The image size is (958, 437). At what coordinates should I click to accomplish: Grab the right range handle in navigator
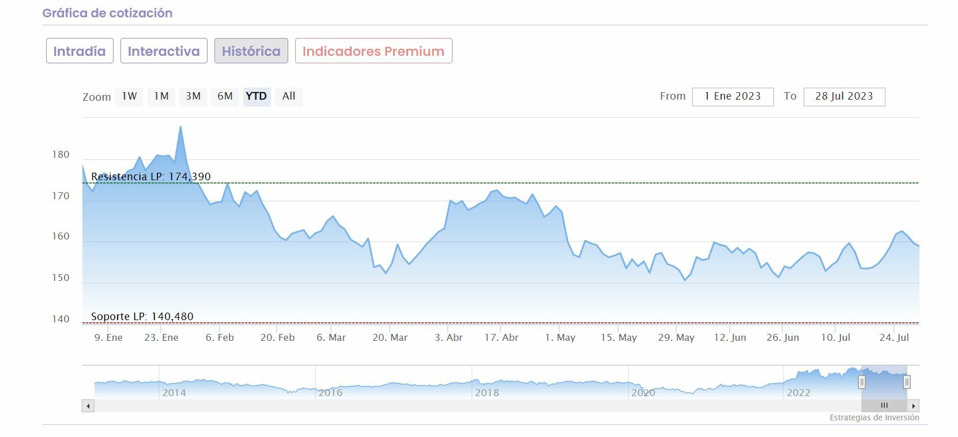tap(907, 382)
